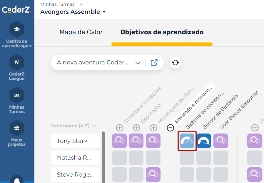Select Objetivos de aprendizado tab
Image resolution: width=264 pixels, height=183 pixels.
pos(162,32)
